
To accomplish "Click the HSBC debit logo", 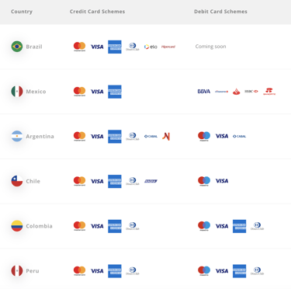I will pos(251,92).
